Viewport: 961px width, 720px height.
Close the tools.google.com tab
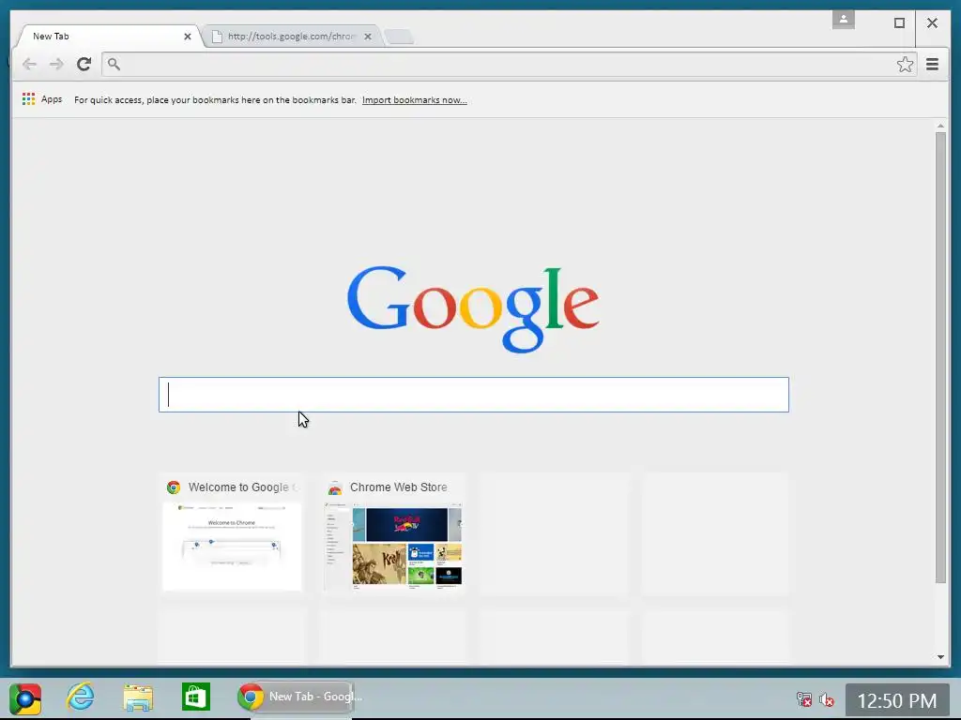pos(368,37)
